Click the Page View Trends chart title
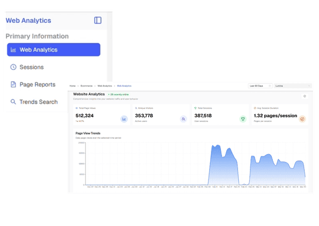 (x=88, y=133)
